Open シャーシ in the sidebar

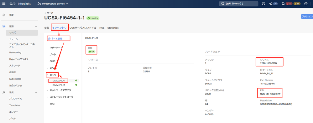pos(13,39)
